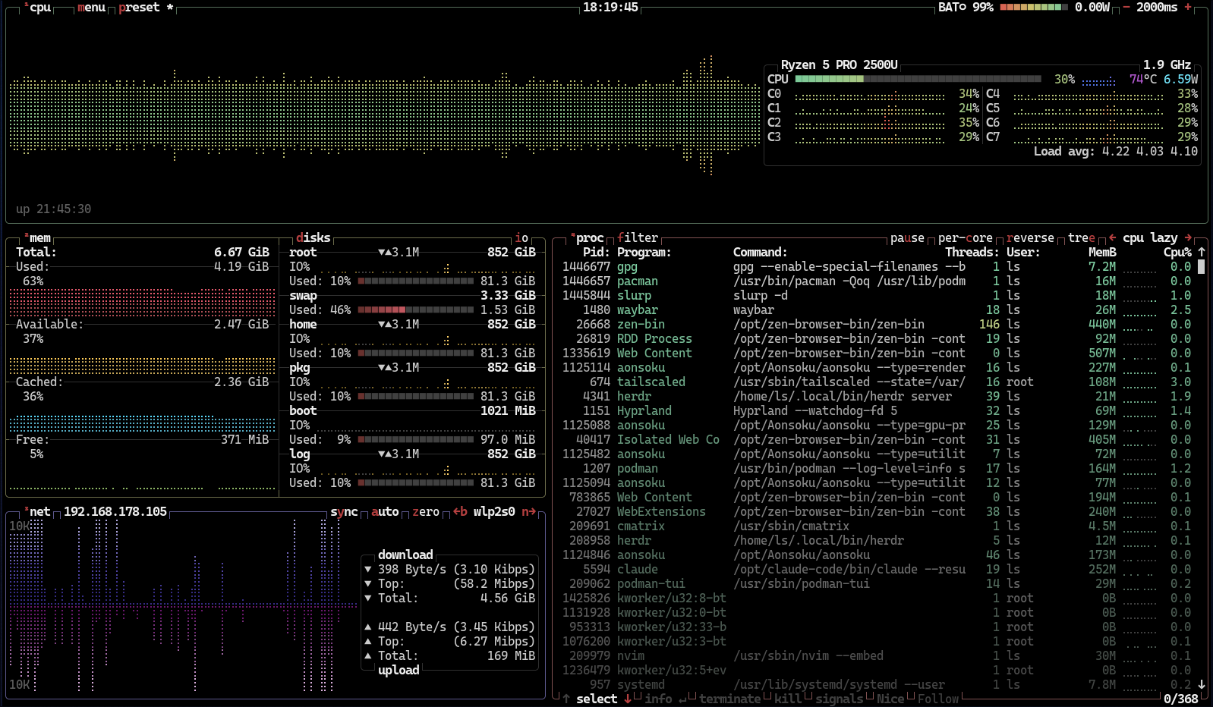Select the podman process row
The width and height of the screenshot is (1213, 707).
coord(877,468)
